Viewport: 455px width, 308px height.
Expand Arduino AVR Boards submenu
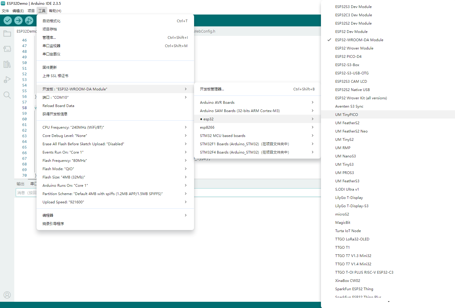click(257, 102)
